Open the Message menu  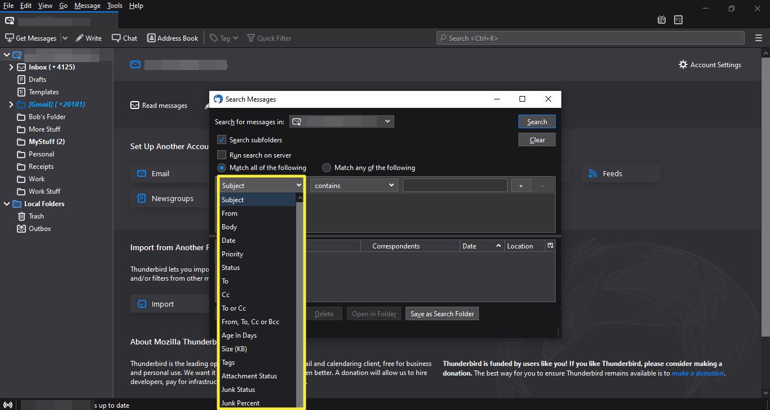[x=87, y=6]
